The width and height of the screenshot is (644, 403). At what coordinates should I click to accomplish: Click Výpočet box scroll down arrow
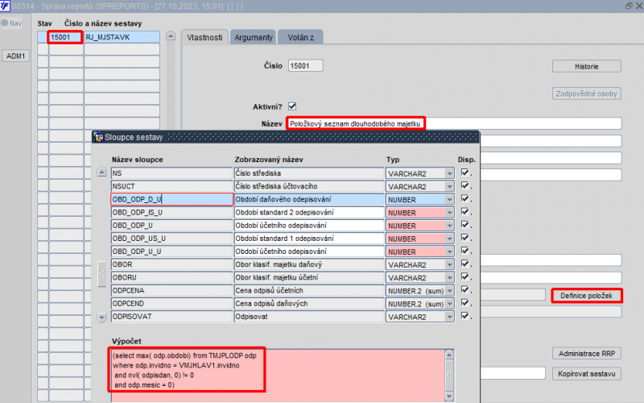[x=449, y=397]
